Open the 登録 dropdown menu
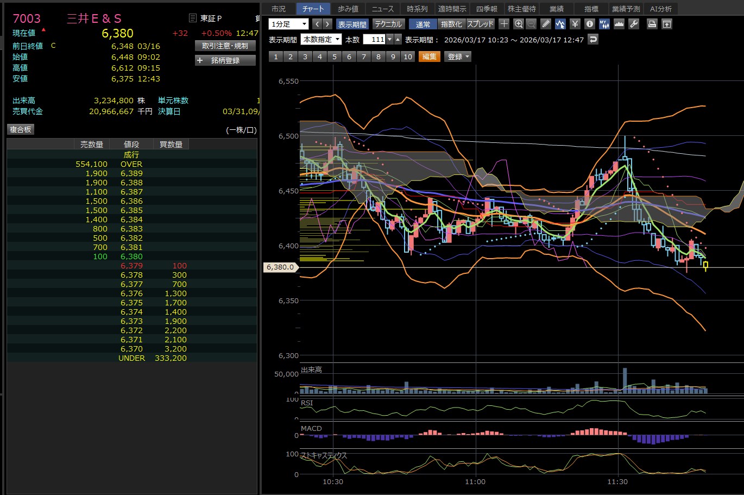 [458, 57]
